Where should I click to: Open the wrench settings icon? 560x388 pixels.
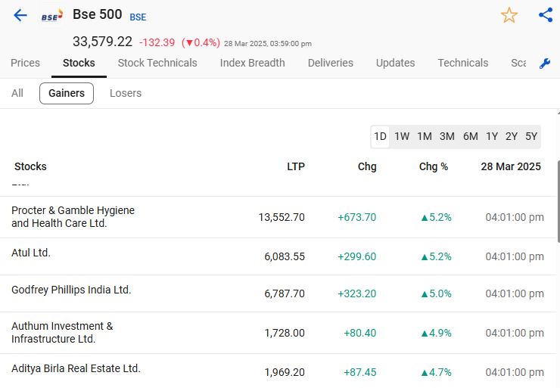click(x=545, y=64)
